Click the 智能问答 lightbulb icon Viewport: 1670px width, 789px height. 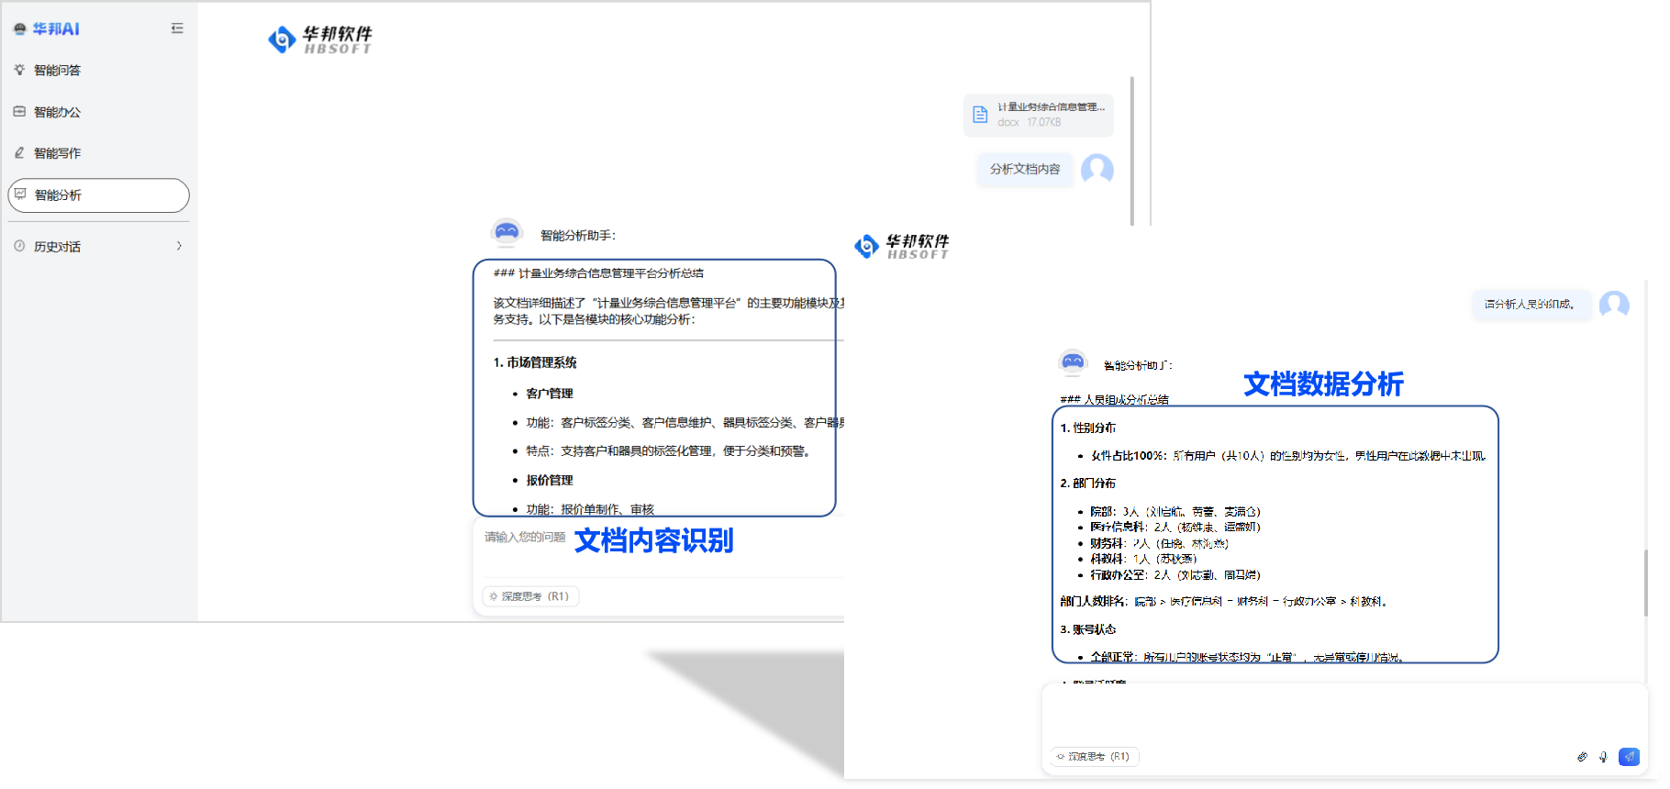point(19,70)
